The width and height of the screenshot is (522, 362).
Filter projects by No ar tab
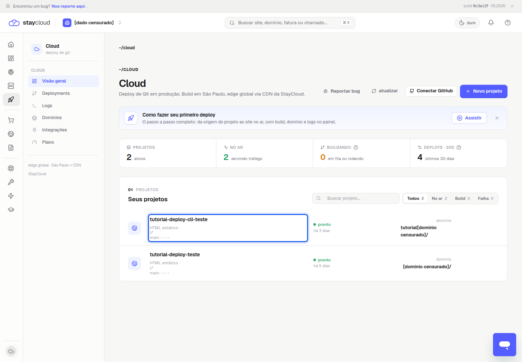[x=439, y=198]
